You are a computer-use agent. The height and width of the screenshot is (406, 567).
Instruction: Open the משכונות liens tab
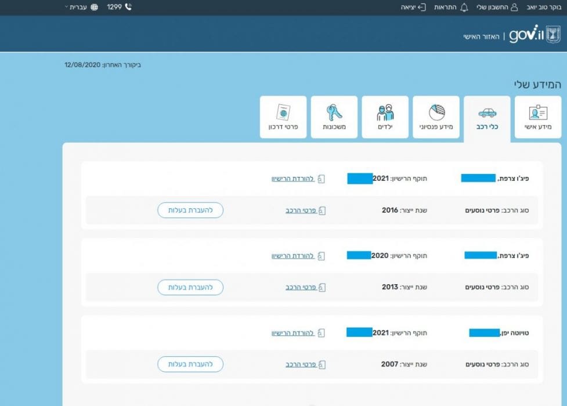[x=334, y=117]
